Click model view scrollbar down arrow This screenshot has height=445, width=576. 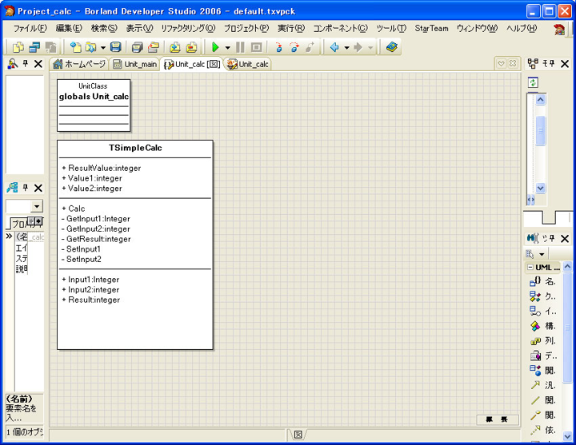[540, 189]
